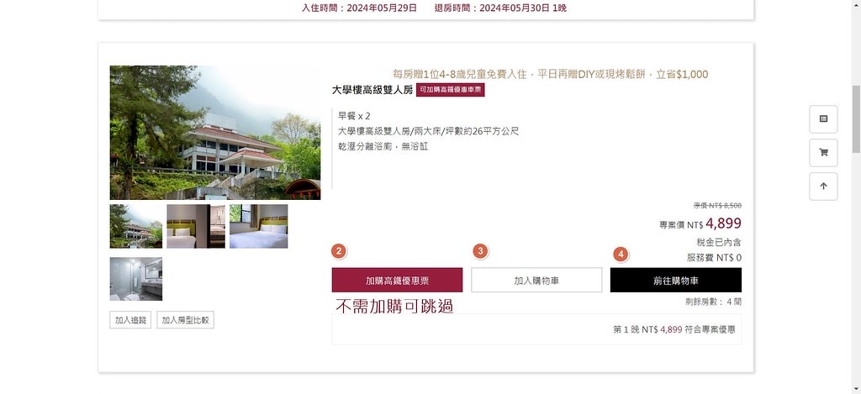This screenshot has width=861, height=394.
Task: Click the room list icon in right sidebar
Action: click(823, 119)
